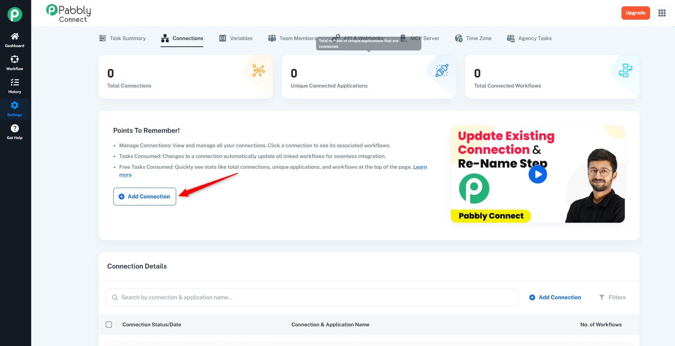Open Get Help question mark icon

[14, 132]
